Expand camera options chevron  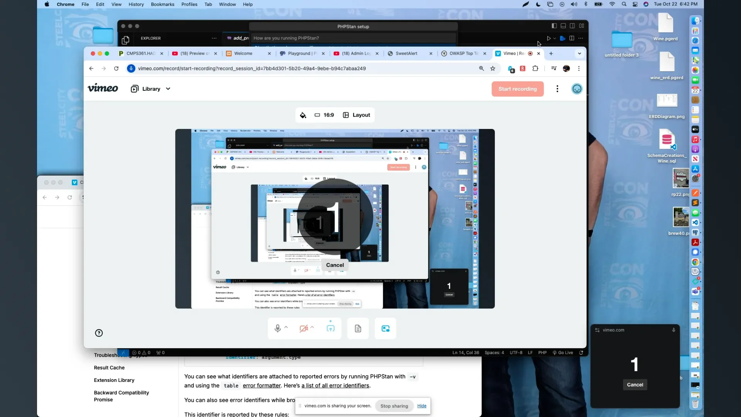pos(312,327)
